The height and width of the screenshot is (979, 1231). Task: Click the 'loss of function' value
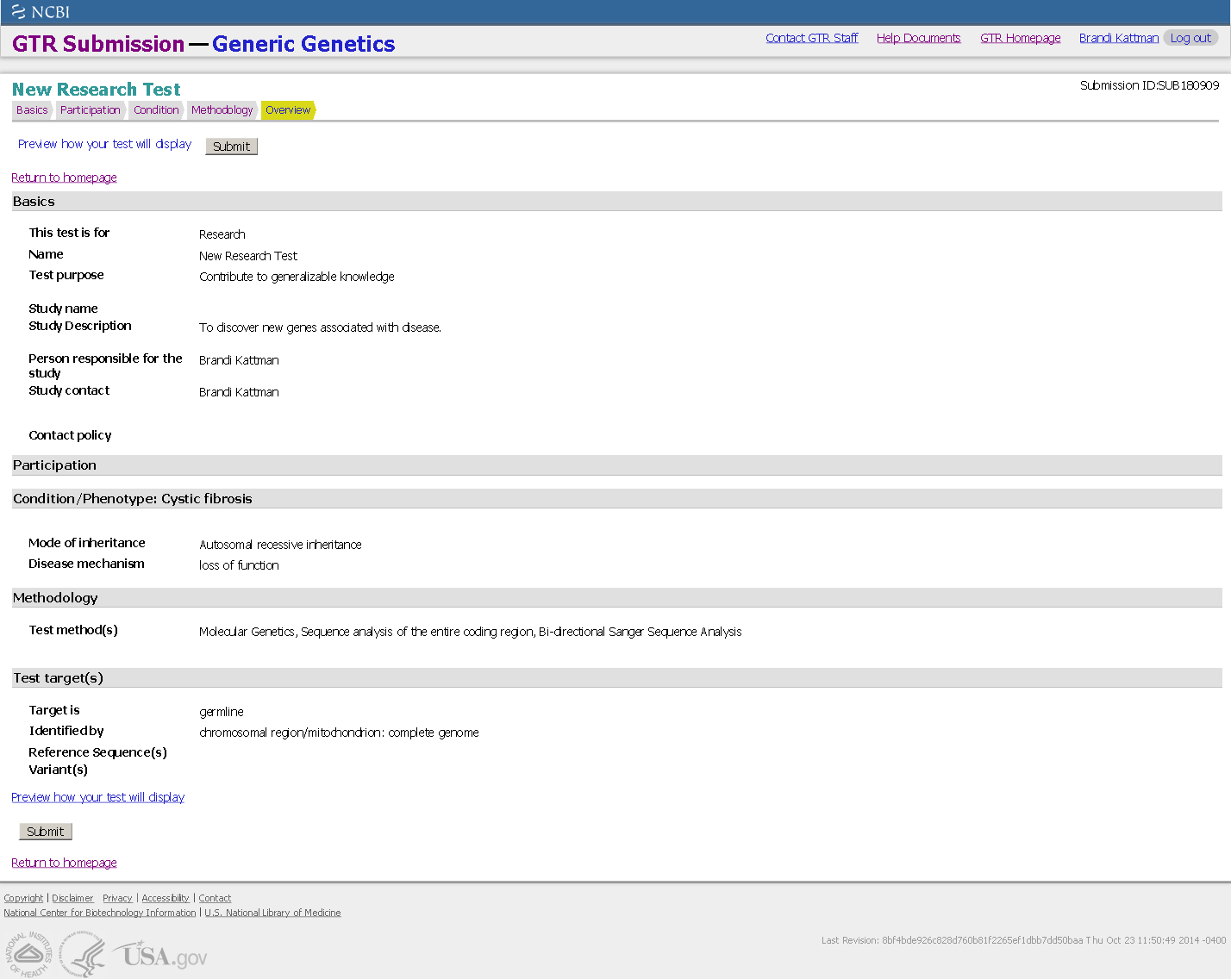click(x=239, y=565)
